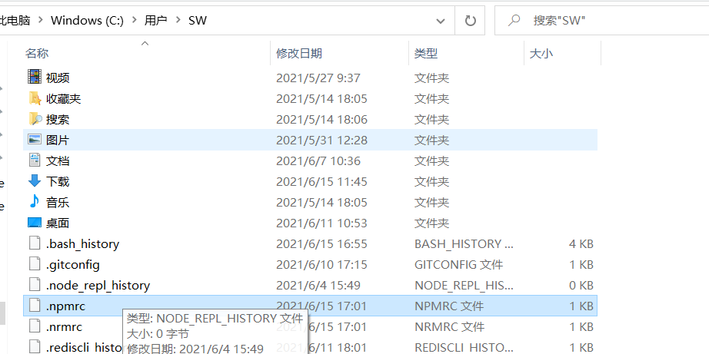Select the 音乐 folder name
Screen dimensions: 709x354
(58, 202)
